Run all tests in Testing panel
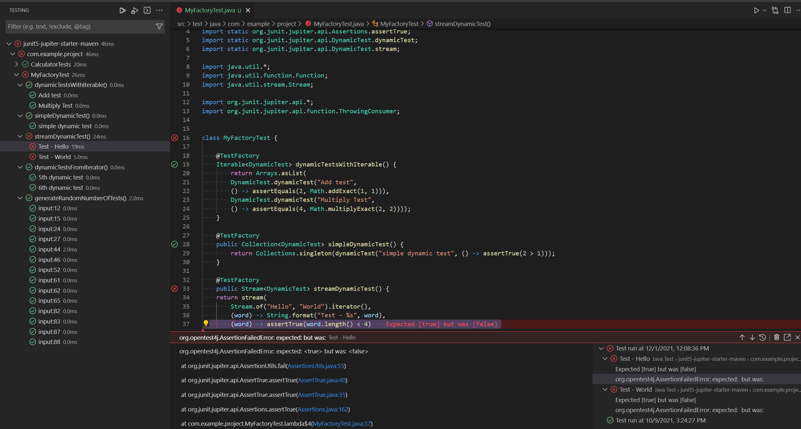The height and width of the screenshot is (429, 801). click(x=122, y=10)
